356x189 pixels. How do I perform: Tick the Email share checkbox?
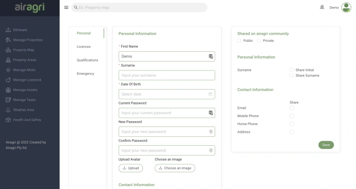[x=291, y=108]
